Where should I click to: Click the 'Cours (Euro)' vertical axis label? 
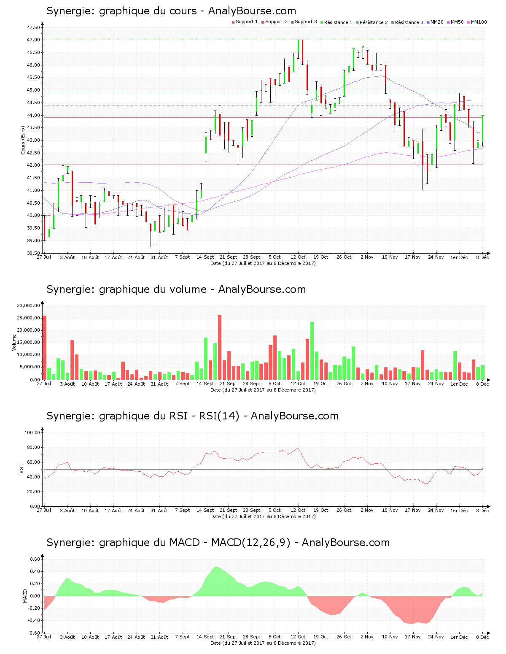pos(23,140)
